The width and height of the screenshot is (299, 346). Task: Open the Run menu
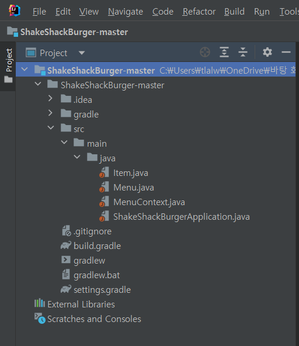(x=262, y=12)
